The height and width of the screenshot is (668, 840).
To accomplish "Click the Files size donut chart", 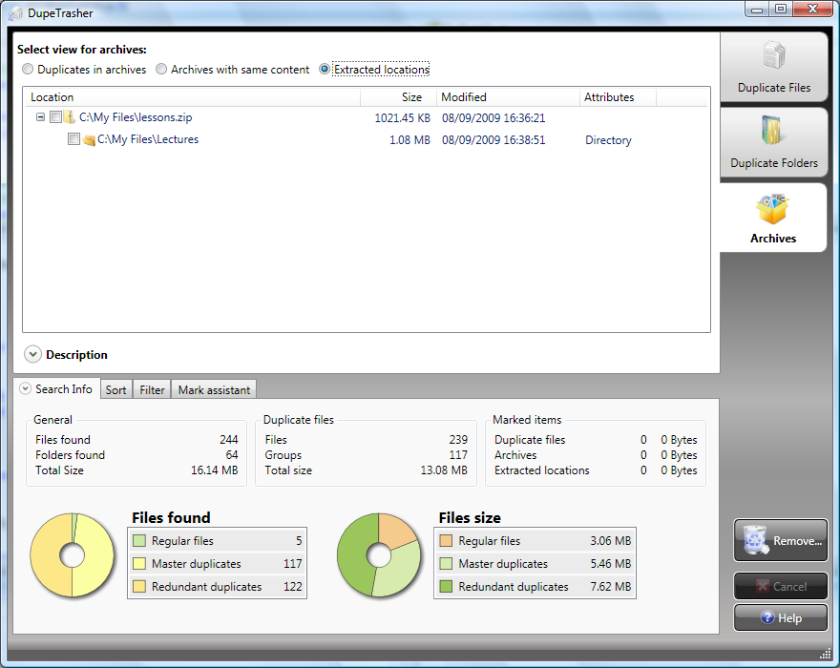I will click(379, 555).
